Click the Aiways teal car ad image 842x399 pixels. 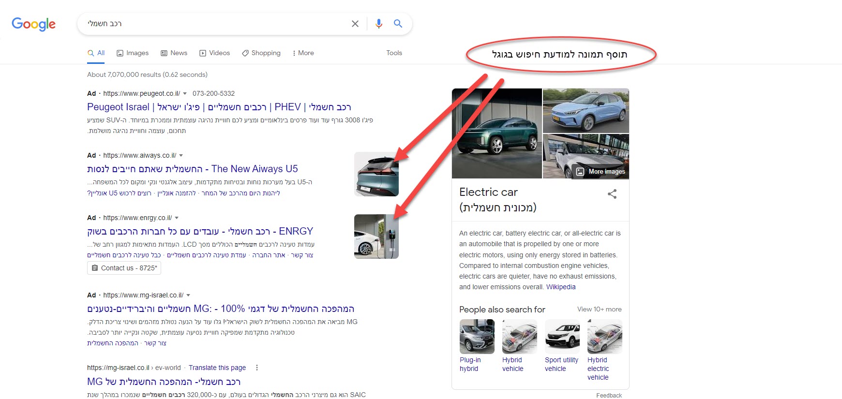[376, 174]
